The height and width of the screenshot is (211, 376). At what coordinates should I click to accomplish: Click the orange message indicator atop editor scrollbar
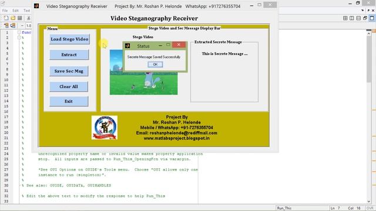pos(374,31)
